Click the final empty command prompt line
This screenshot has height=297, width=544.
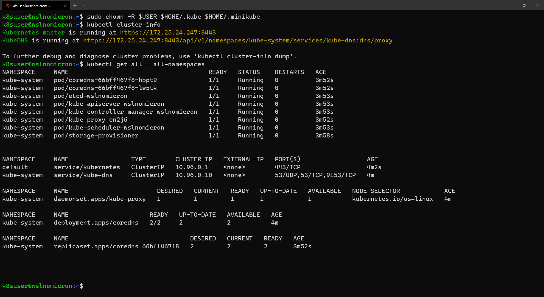coord(170,286)
